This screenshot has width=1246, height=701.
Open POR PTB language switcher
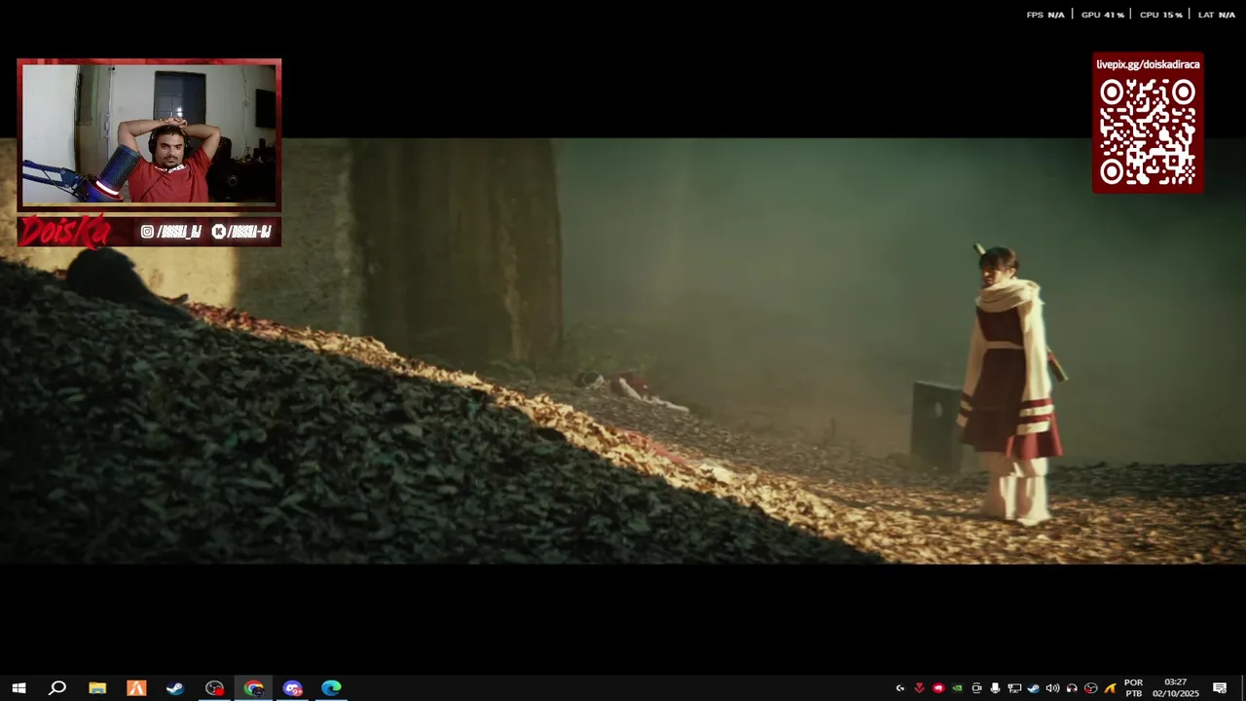pyautogui.click(x=1133, y=688)
